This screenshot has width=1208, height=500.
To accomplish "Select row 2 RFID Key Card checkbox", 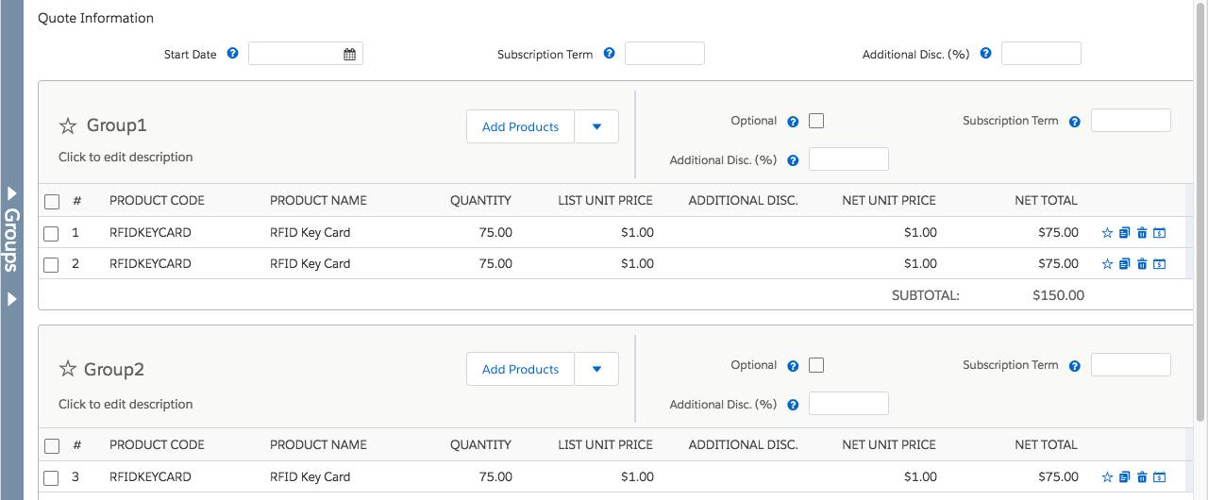I will [52, 264].
